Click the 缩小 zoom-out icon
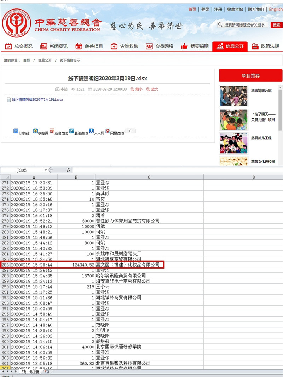Viewport: 283px width, 377px height. pos(132,89)
